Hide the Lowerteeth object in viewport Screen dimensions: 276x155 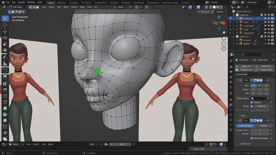pyautogui.click(x=269, y=26)
